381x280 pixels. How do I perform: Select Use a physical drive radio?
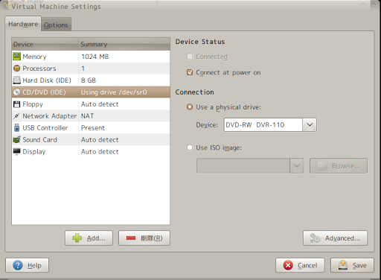coord(190,107)
